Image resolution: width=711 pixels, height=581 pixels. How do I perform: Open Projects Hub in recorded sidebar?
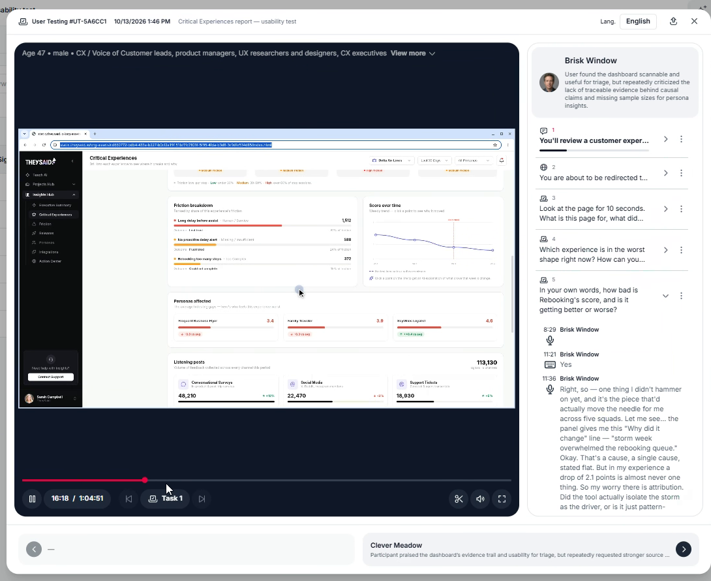click(x=50, y=184)
